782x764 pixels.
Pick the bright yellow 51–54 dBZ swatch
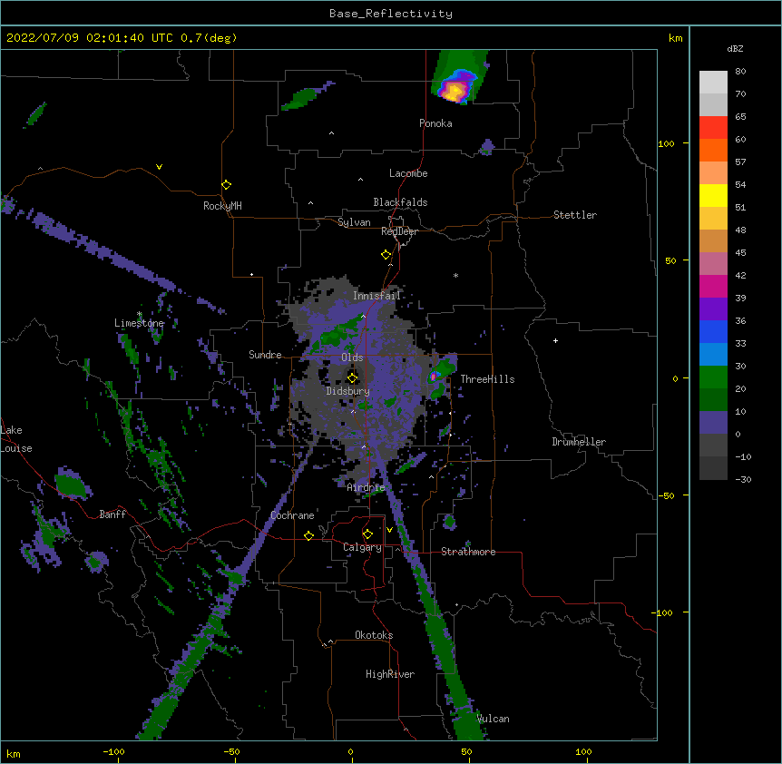[713, 195]
